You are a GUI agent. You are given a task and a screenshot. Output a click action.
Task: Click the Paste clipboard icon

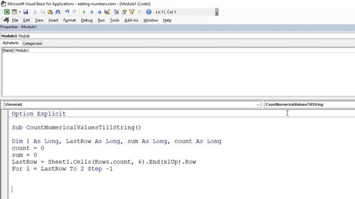click(50, 12)
